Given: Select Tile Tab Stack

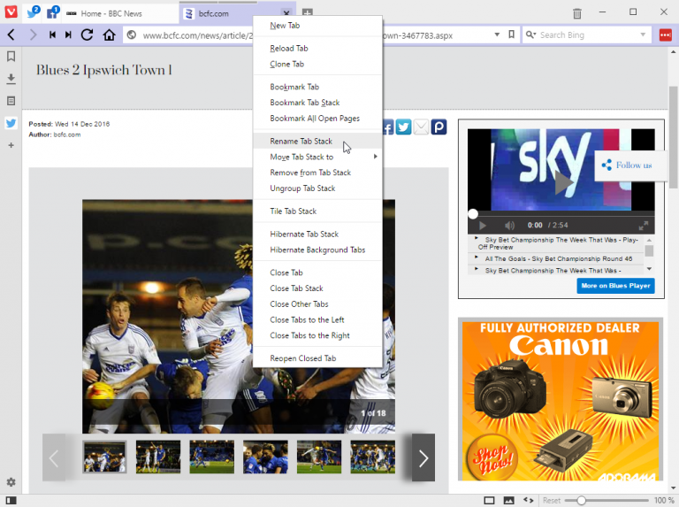Looking at the screenshot, I should (x=317, y=211).
